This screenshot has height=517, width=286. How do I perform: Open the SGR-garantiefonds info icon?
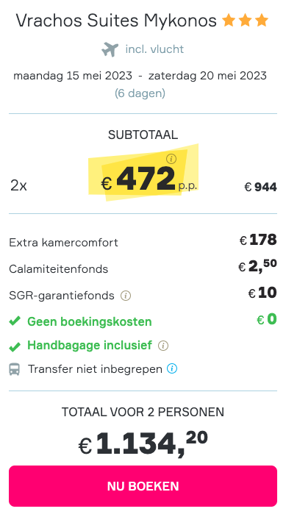(x=126, y=296)
